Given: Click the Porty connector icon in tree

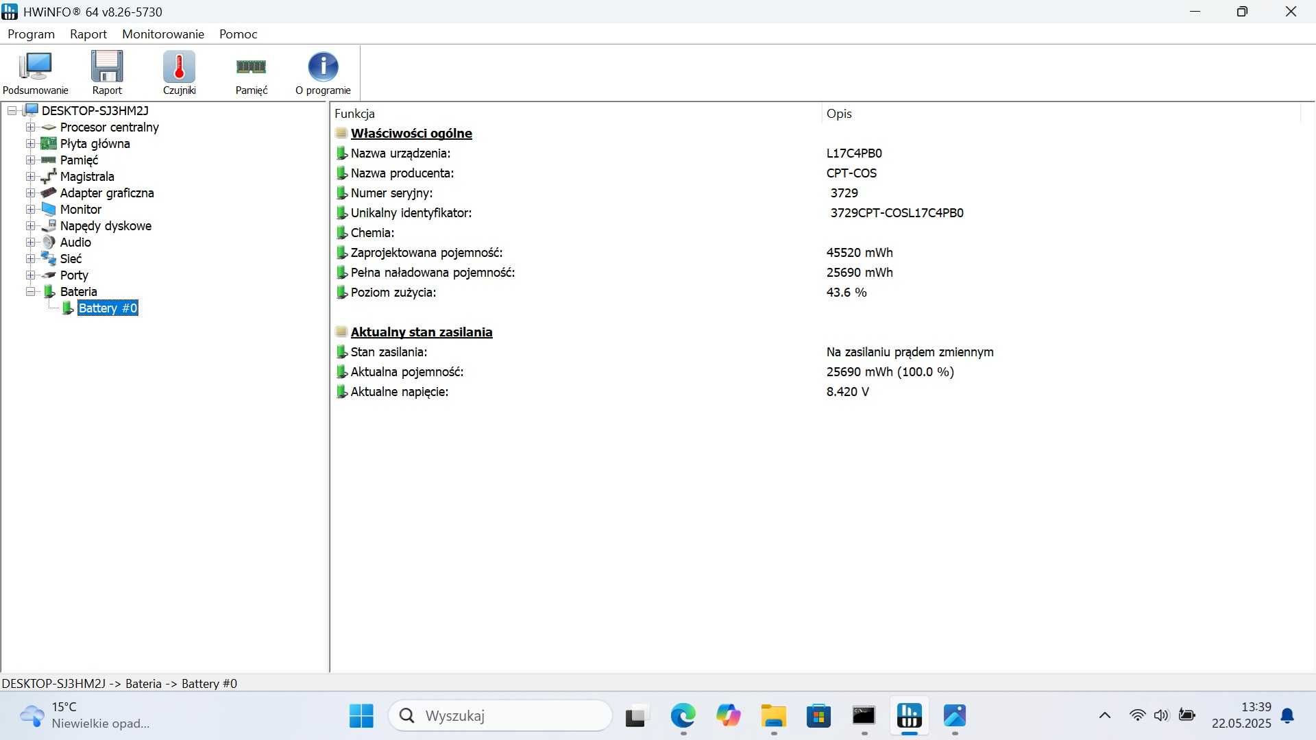Looking at the screenshot, I should coord(49,275).
